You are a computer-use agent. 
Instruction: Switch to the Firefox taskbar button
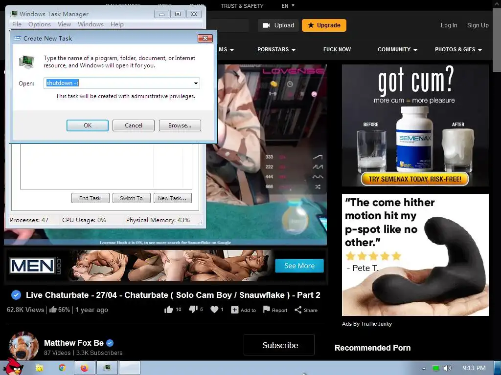coord(85,368)
